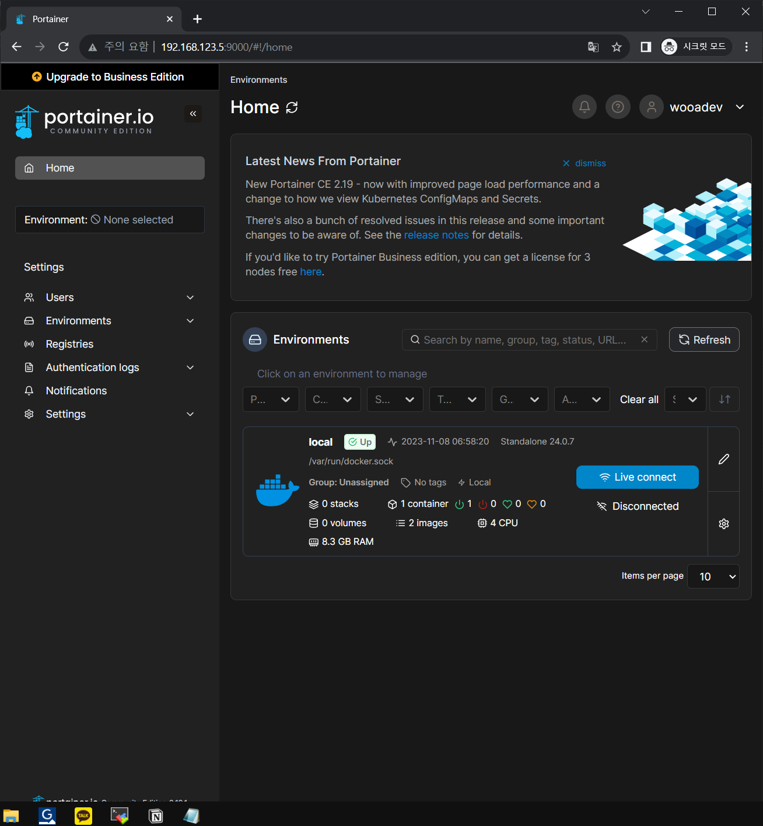Go to Home in sidebar
This screenshot has height=826, width=763.
click(x=110, y=168)
